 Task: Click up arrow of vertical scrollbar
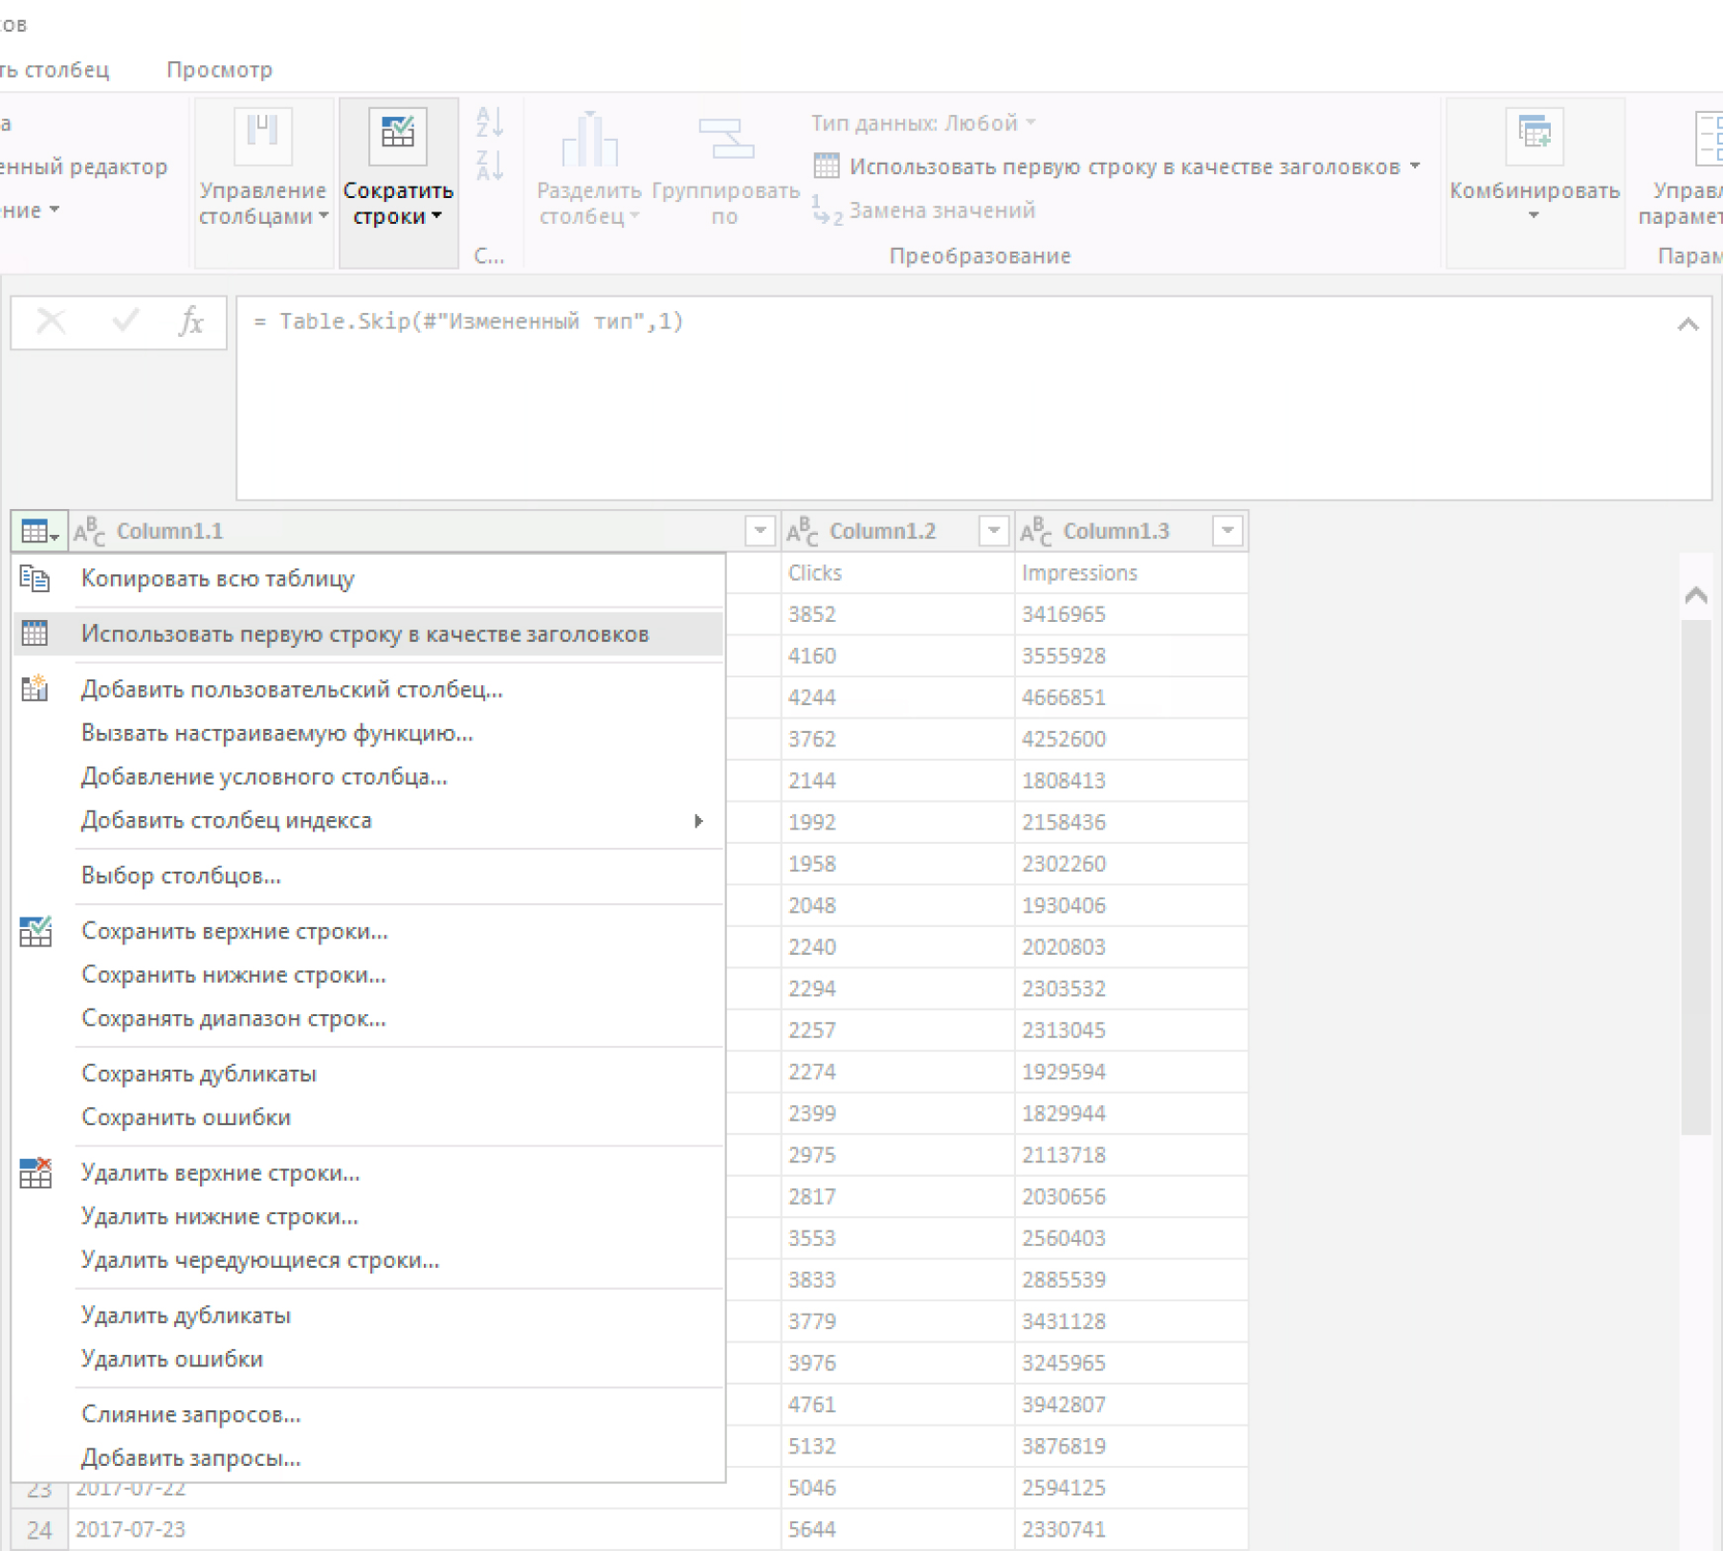[1696, 595]
